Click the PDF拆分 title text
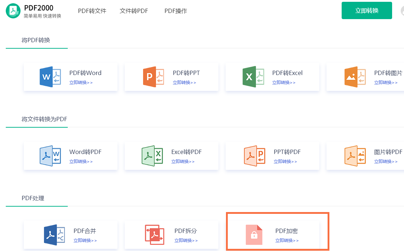 point(186,231)
